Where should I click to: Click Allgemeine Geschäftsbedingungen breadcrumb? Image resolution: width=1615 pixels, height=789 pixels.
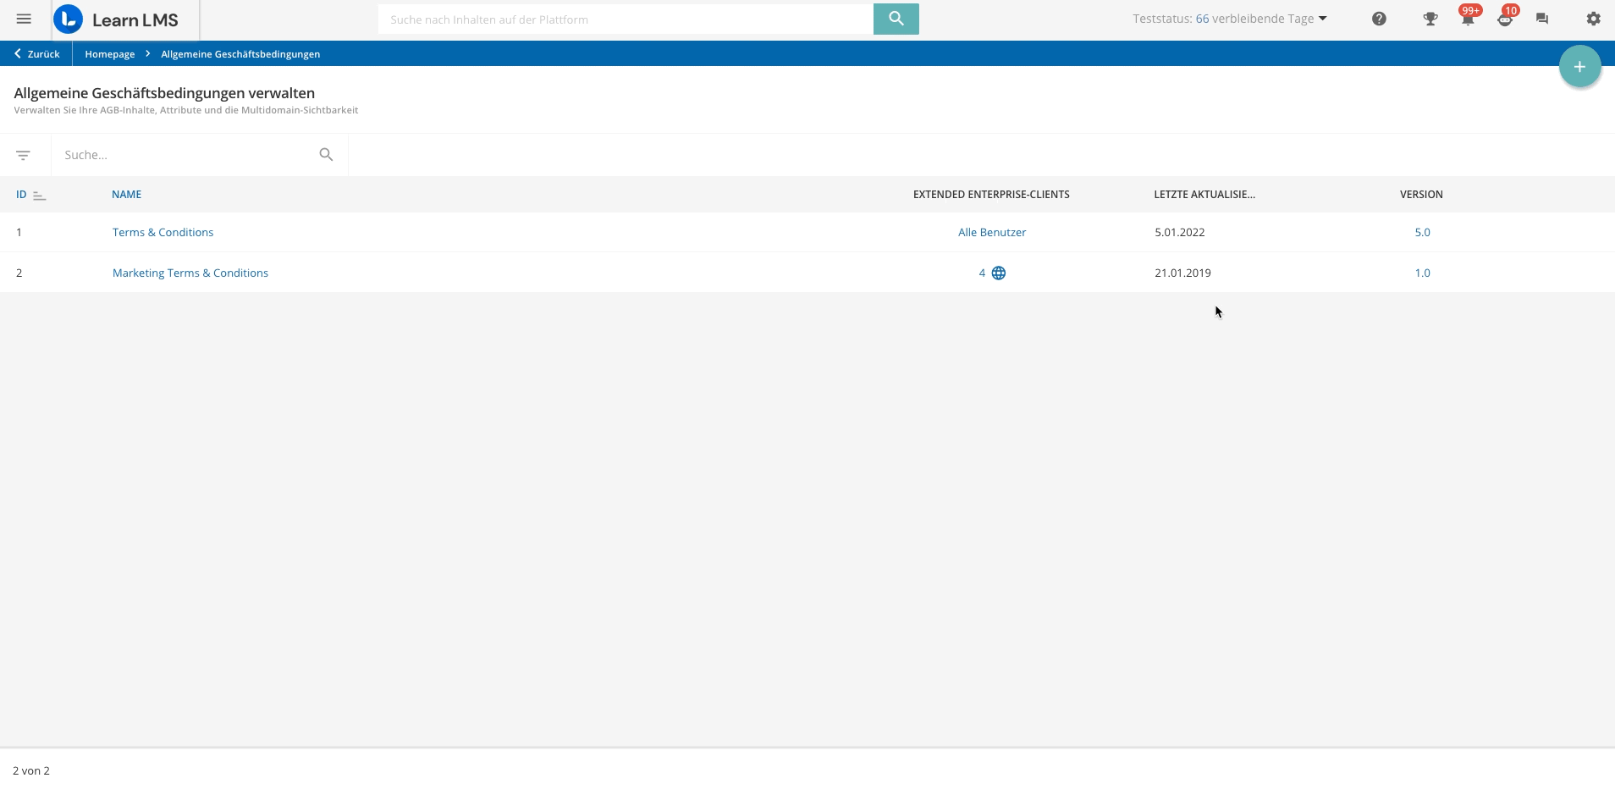click(240, 53)
